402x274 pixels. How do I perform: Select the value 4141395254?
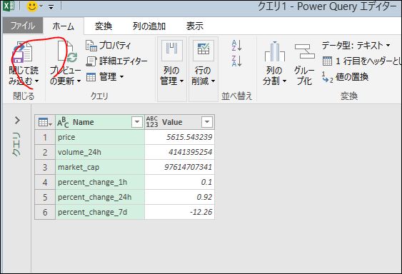click(179, 152)
